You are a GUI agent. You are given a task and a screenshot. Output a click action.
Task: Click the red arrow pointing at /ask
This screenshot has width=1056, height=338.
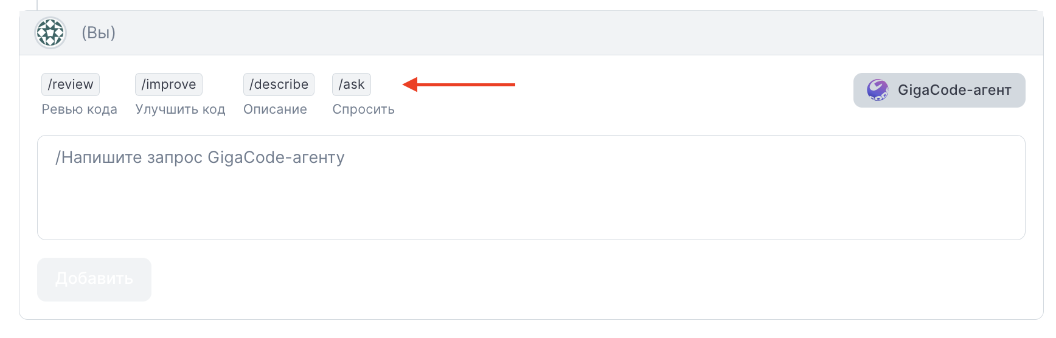459,84
